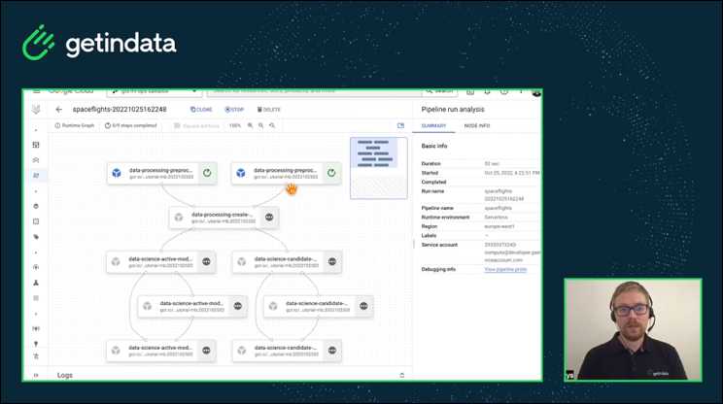Screen dimensions: 723x404
Task: Click the Runtime environment value
Action: 497,218
